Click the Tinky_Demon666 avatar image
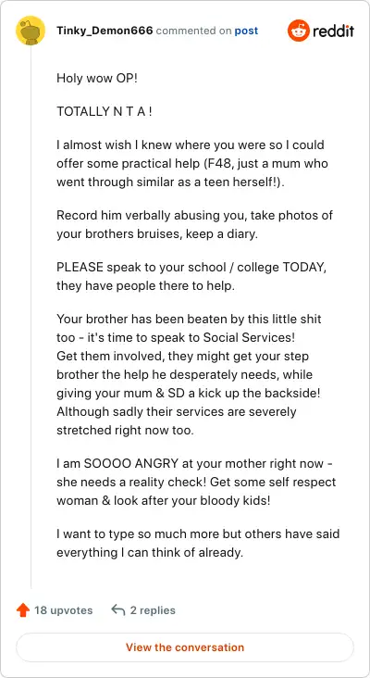This screenshot has width=370, height=678. click(x=31, y=31)
